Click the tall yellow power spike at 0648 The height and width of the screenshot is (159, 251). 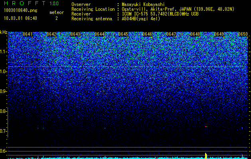pyautogui.click(x=206, y=156)
